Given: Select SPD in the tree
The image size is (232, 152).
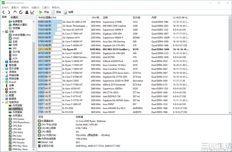Looking at the screenshot, I should (x=13, y=48).
